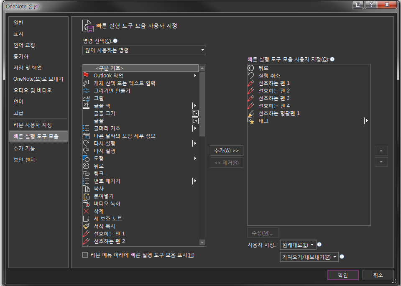Click the 글머리 기호 bullets icon
The image size is (401, 286).
86,128
